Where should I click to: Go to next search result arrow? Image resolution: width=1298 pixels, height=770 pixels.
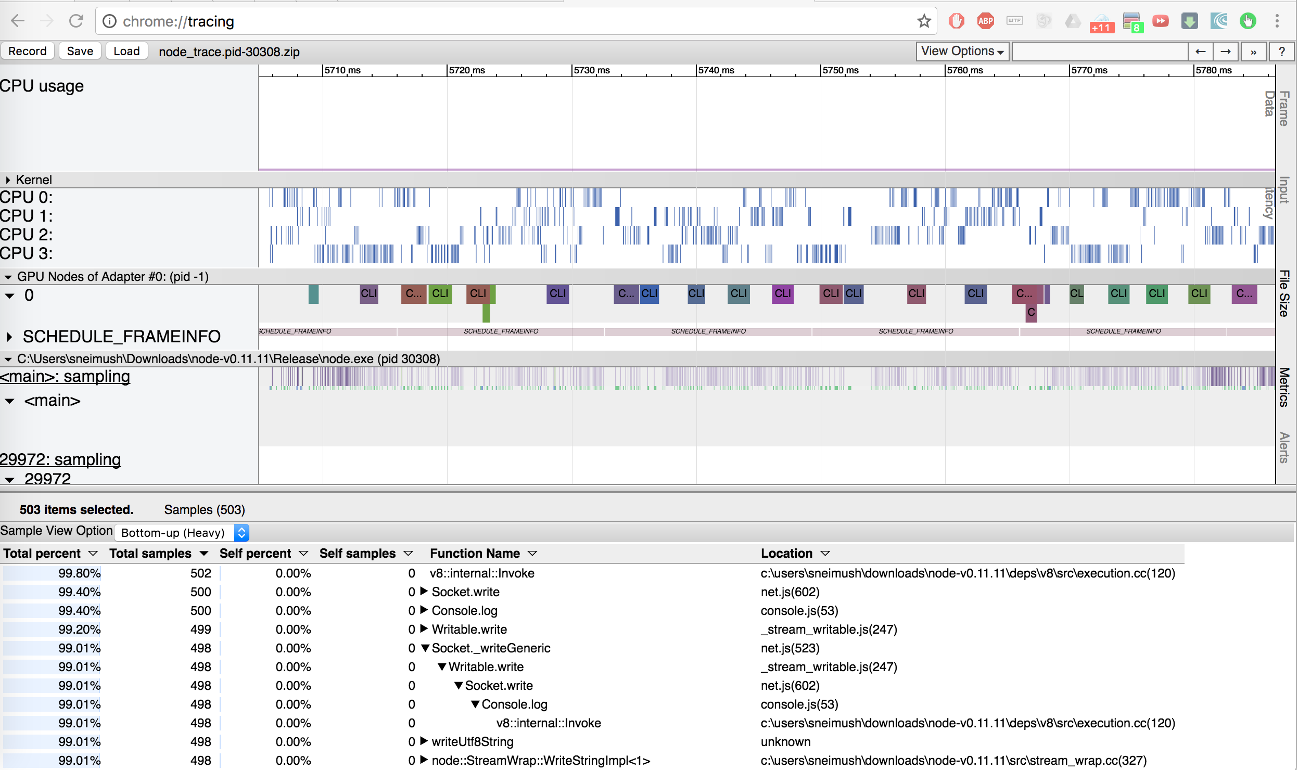(x=1226, y=52)
